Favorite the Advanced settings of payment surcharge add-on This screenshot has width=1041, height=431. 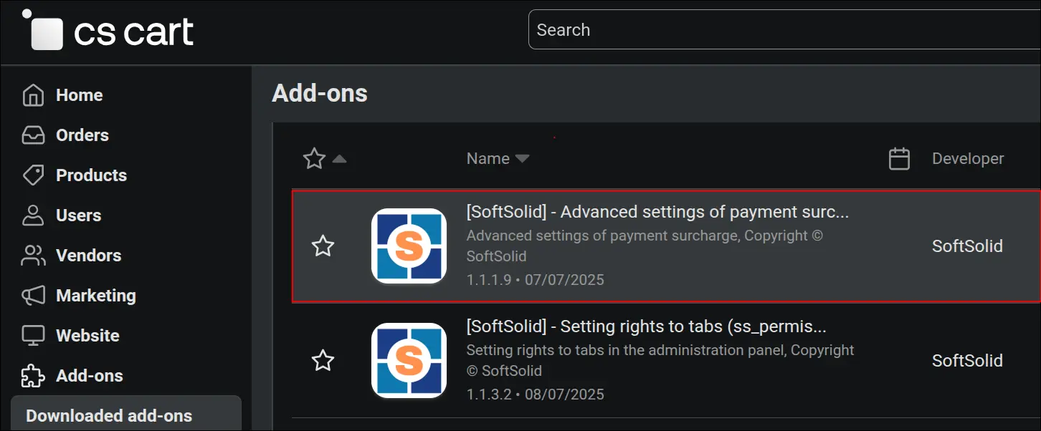pos(323,246)
